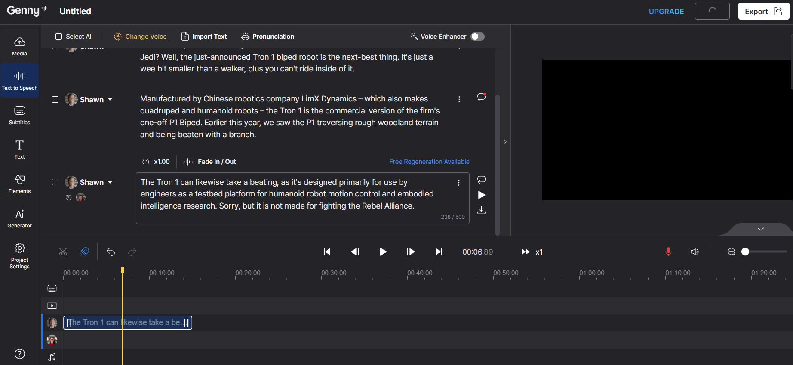Regenerate audio for the LimX Dynamics block
The height and width of the screenshot is (365, 793).
482,97
